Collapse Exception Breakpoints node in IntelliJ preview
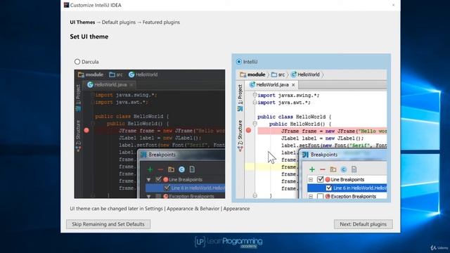The height and width of the screenshot is (253, 450). [x=311, y=197]
